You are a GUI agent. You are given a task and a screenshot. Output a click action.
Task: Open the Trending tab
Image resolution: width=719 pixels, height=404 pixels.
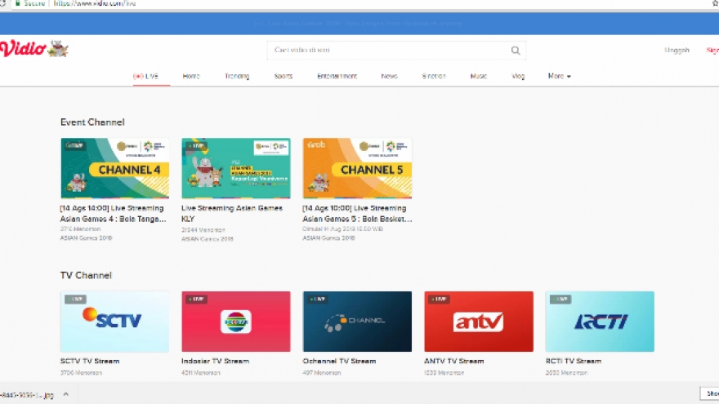(237, 76)
